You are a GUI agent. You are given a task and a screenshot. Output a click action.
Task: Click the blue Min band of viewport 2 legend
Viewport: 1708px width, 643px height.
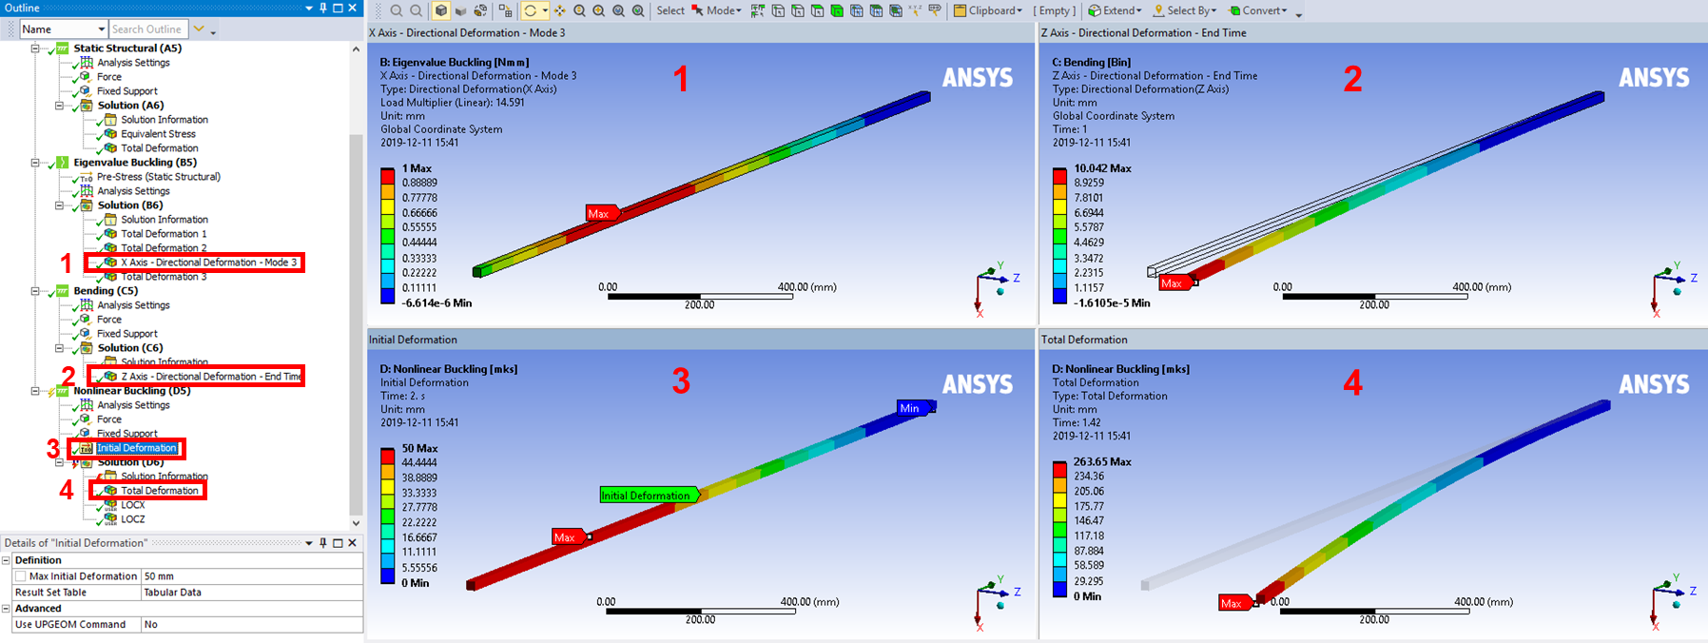point(1060,296)
